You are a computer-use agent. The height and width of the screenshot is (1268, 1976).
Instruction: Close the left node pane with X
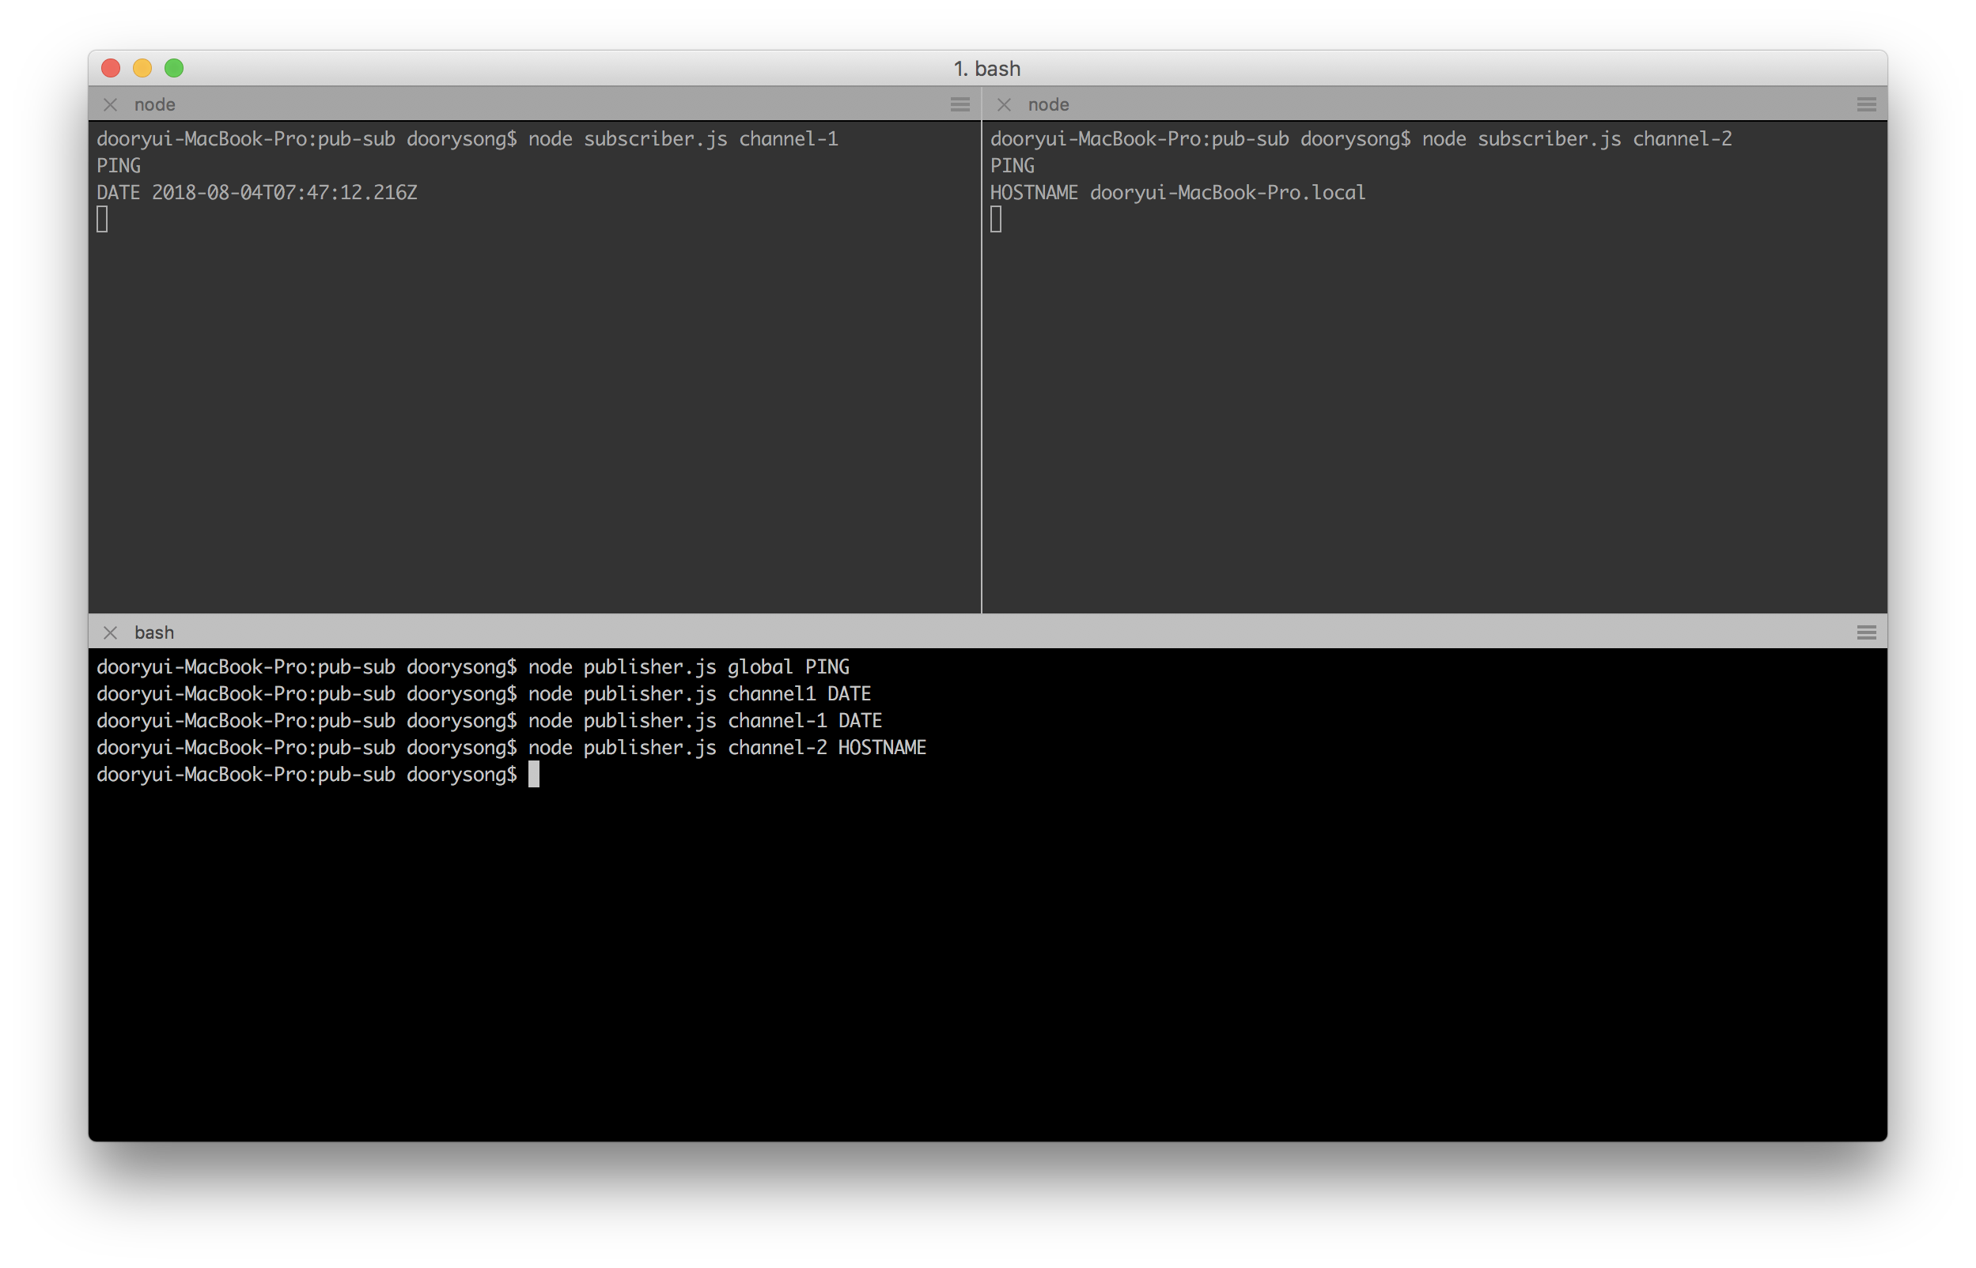click(x=111, y=104)
